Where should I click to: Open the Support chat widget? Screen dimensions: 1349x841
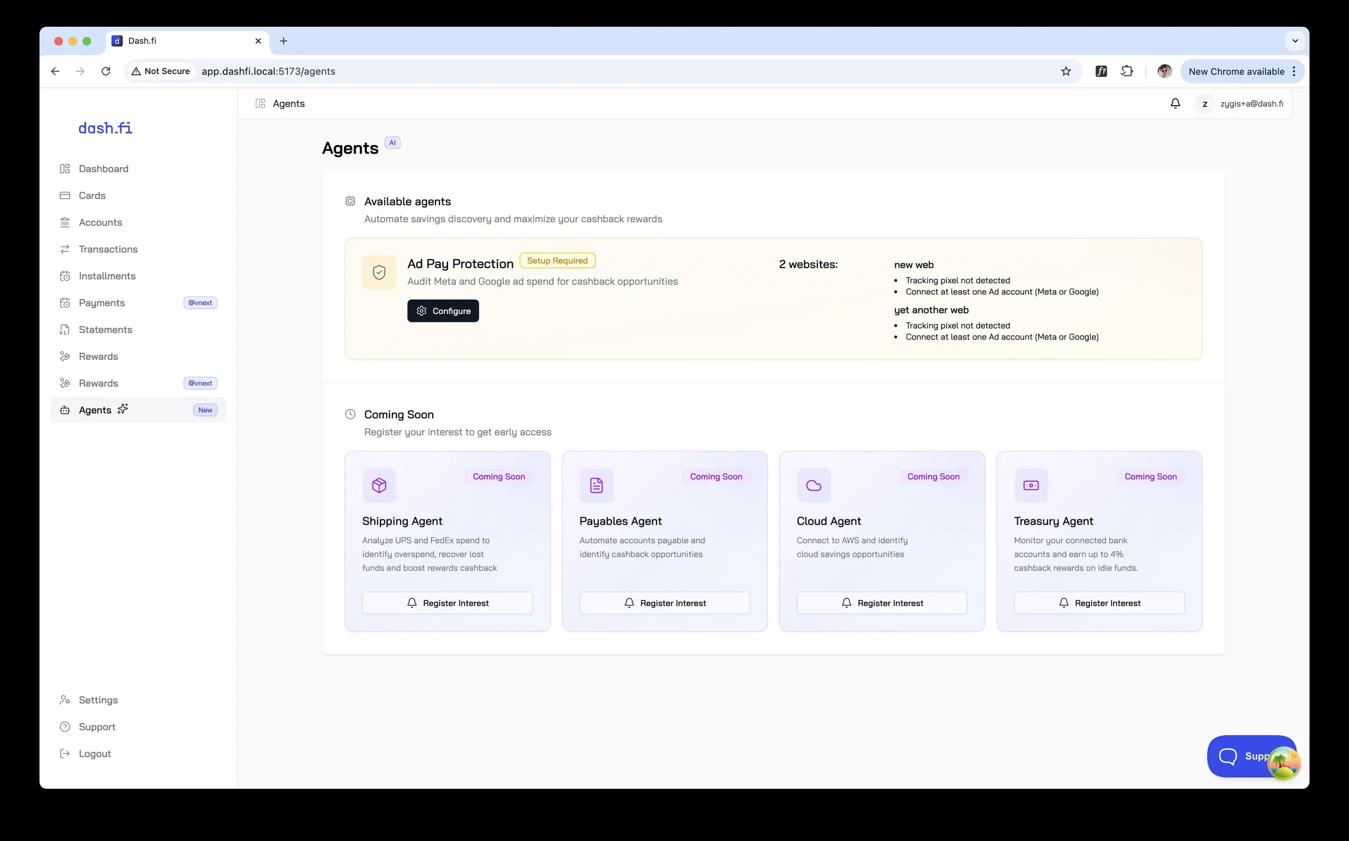click(x=1251, y=756)
